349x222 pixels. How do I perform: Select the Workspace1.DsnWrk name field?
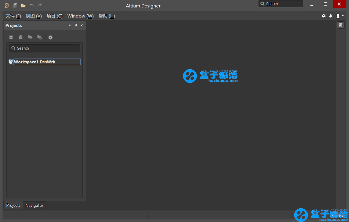point(47,62)
